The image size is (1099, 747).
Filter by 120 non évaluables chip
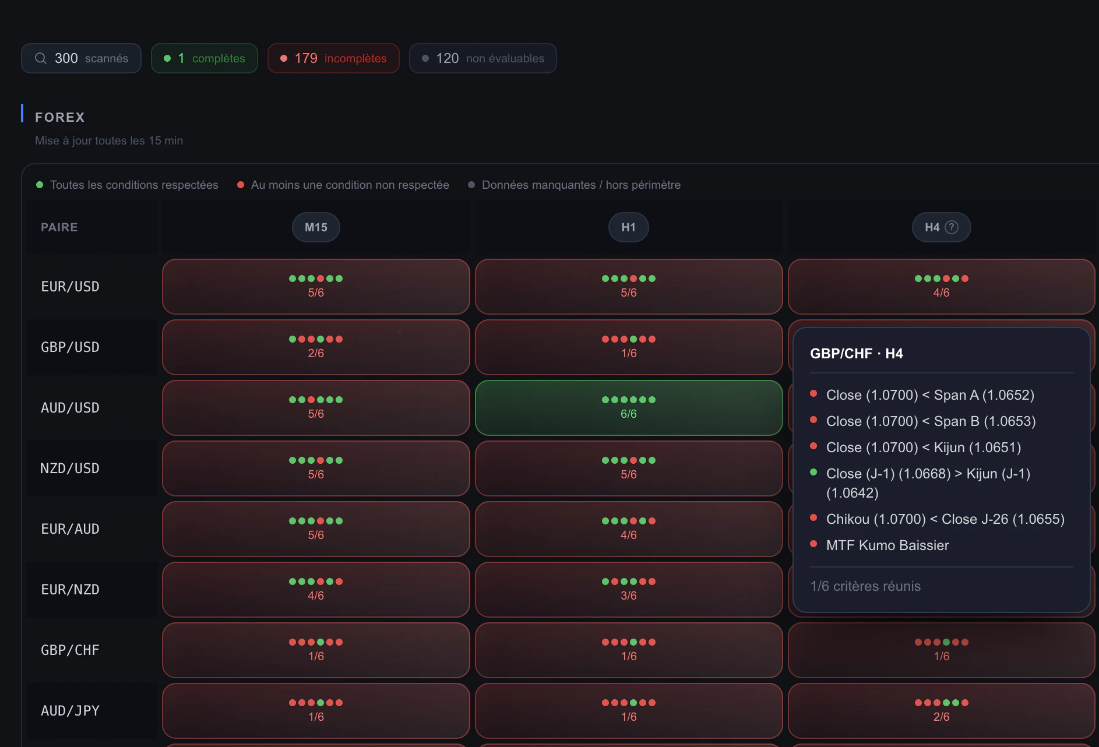tap(483, 58)
